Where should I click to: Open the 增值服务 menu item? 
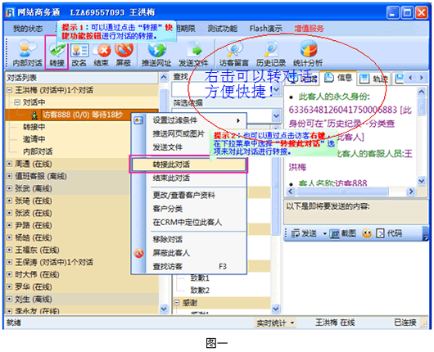(x=309, y=28)
